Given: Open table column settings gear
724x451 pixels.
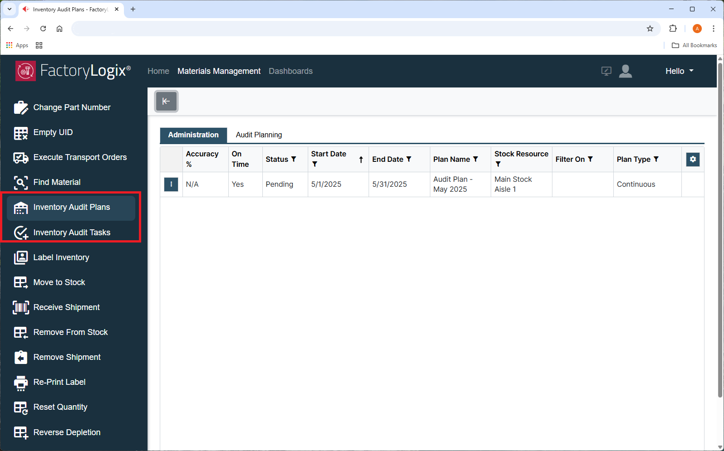Looking at the screenshot, I should (693, 159).
